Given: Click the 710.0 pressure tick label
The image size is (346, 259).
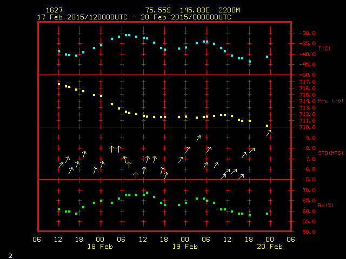Looking at the screenshot, I should click(307, 127).
